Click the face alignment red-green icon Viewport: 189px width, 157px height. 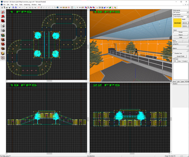point(82,7)
